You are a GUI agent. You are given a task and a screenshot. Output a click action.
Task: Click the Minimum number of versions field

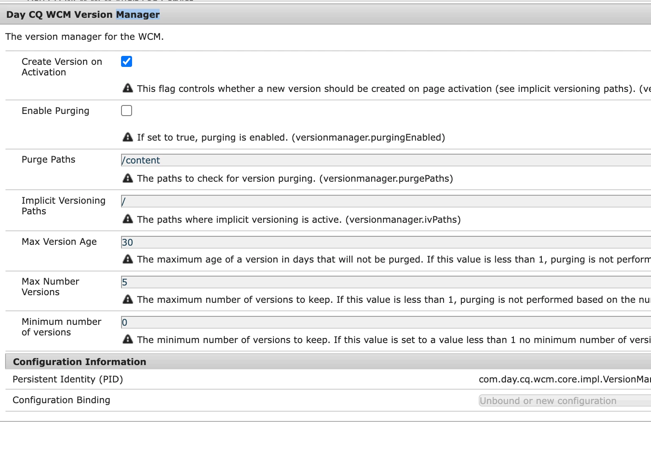386,322
